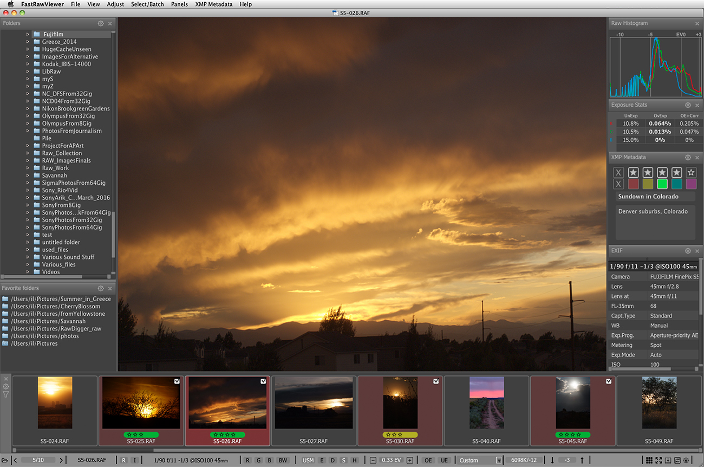Toggle the checkbox on the S5-025.RAF thumbnail
The width and height of the screenshot is (704, 467).
[177, 381]
